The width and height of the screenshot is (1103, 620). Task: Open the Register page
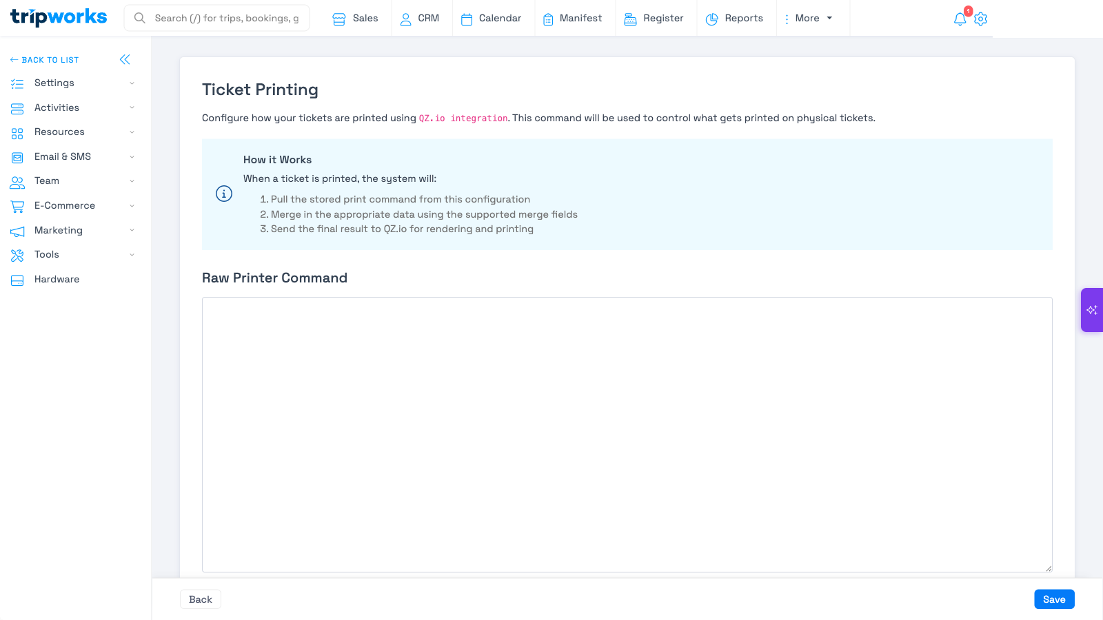coord(654,18)
